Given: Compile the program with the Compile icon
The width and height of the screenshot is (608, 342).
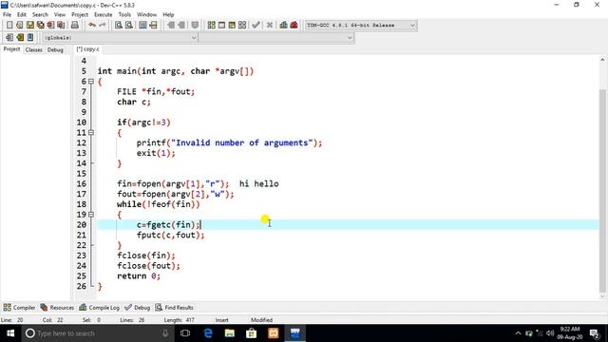Looking at the screenshot, I should (211, 26).
